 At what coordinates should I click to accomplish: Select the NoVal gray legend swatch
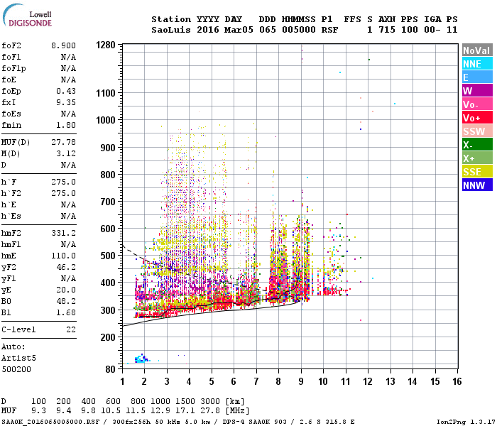point(477,50)
